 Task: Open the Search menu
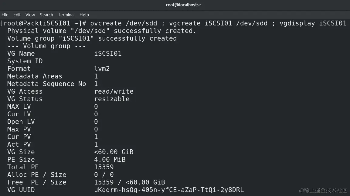46,15
